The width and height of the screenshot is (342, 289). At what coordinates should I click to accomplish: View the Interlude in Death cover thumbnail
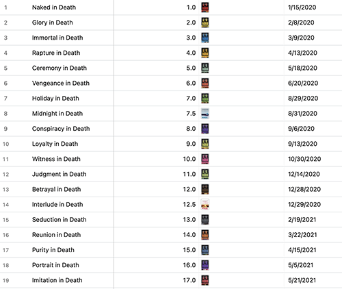(x=205, y=204)
